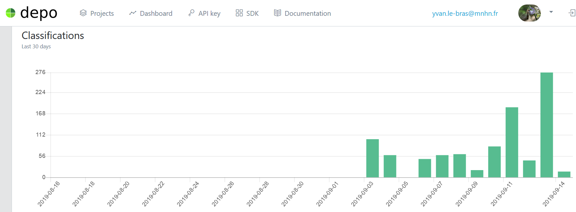Click the tallest bar in the chart
Viewport: 576px width, 212px height.
tap(547, 125)
